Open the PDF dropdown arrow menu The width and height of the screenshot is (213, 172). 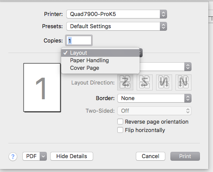(43, 156)
